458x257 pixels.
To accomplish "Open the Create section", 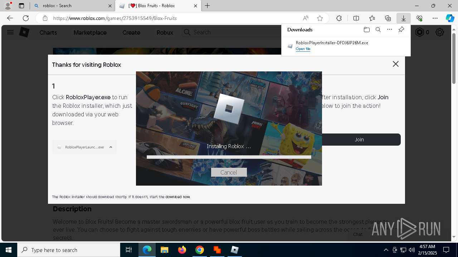I will tap(131, 32).
